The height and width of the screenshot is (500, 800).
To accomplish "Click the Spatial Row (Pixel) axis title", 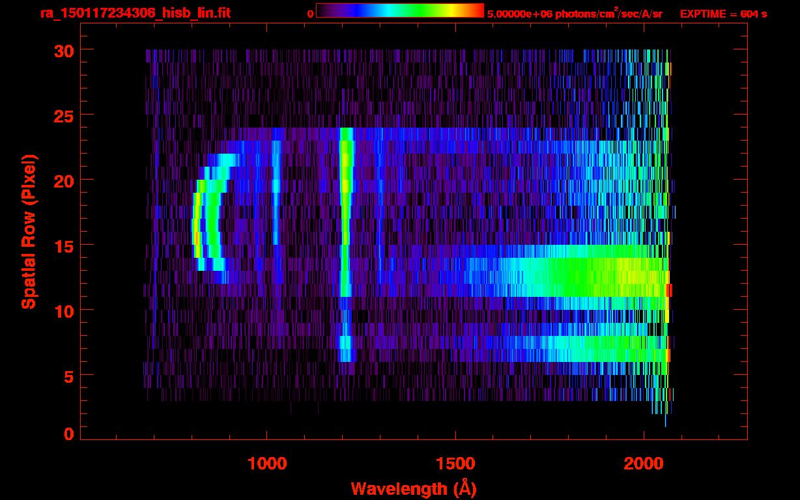I will [x=29, y=232].
